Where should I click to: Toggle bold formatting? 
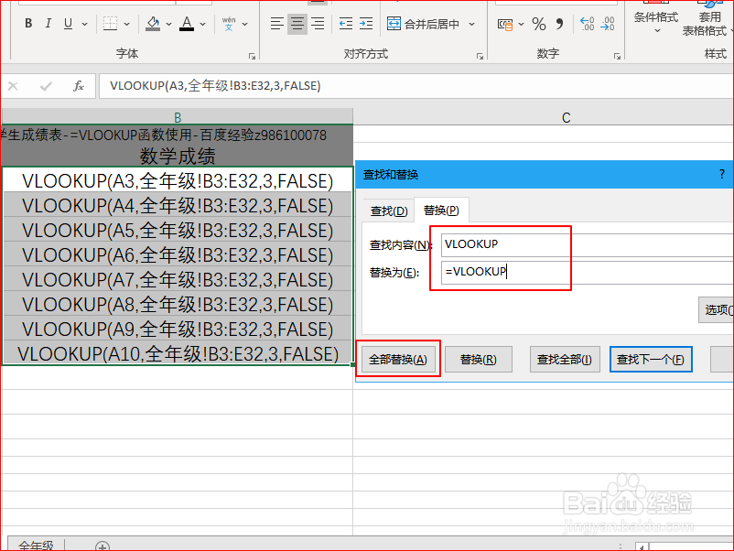coord(28,24)
